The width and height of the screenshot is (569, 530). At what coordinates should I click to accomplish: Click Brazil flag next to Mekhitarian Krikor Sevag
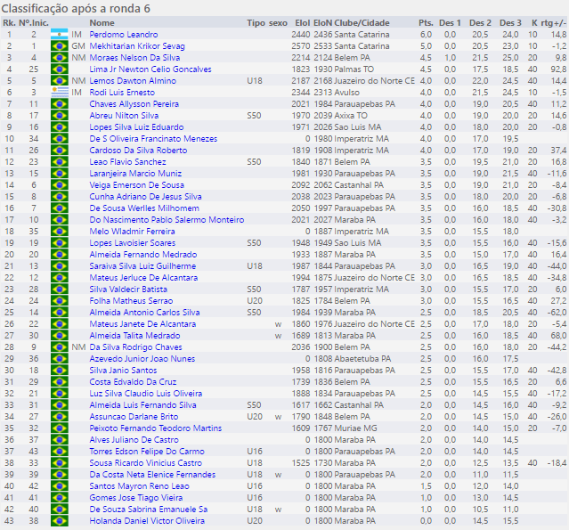tap(61, 45)
